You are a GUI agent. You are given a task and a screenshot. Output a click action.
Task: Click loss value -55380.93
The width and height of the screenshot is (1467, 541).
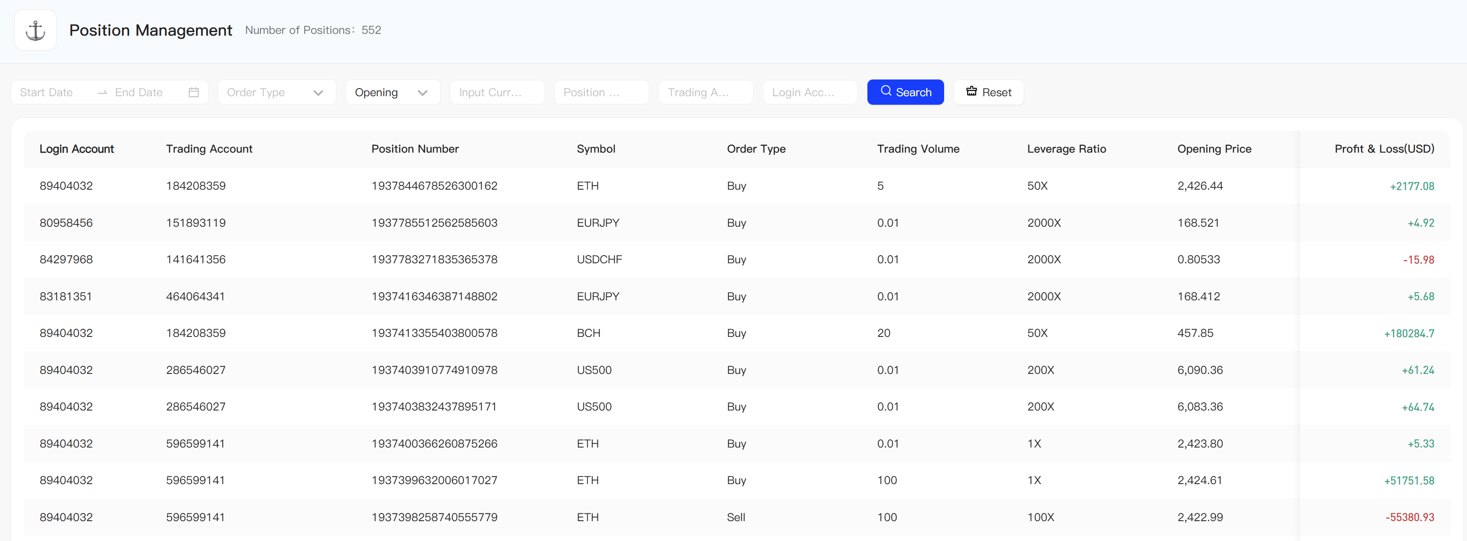pos(1410,517)
